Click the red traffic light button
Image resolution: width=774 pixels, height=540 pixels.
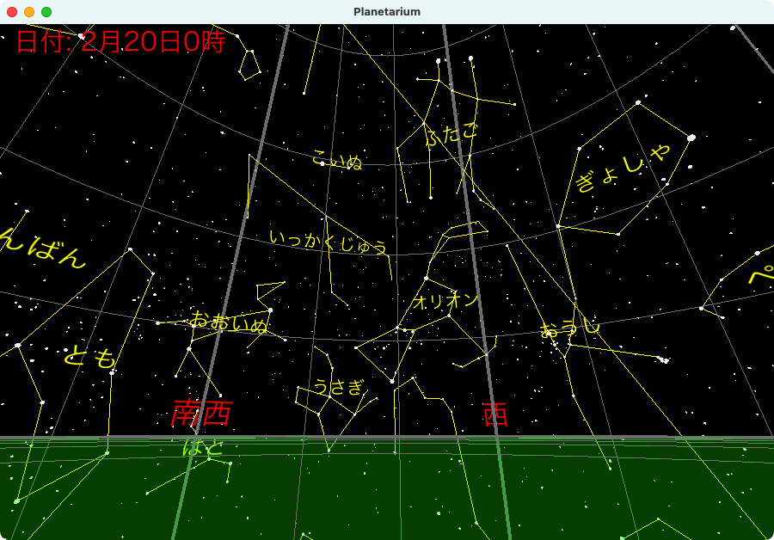pyautogui.click(x=12, y=11)
